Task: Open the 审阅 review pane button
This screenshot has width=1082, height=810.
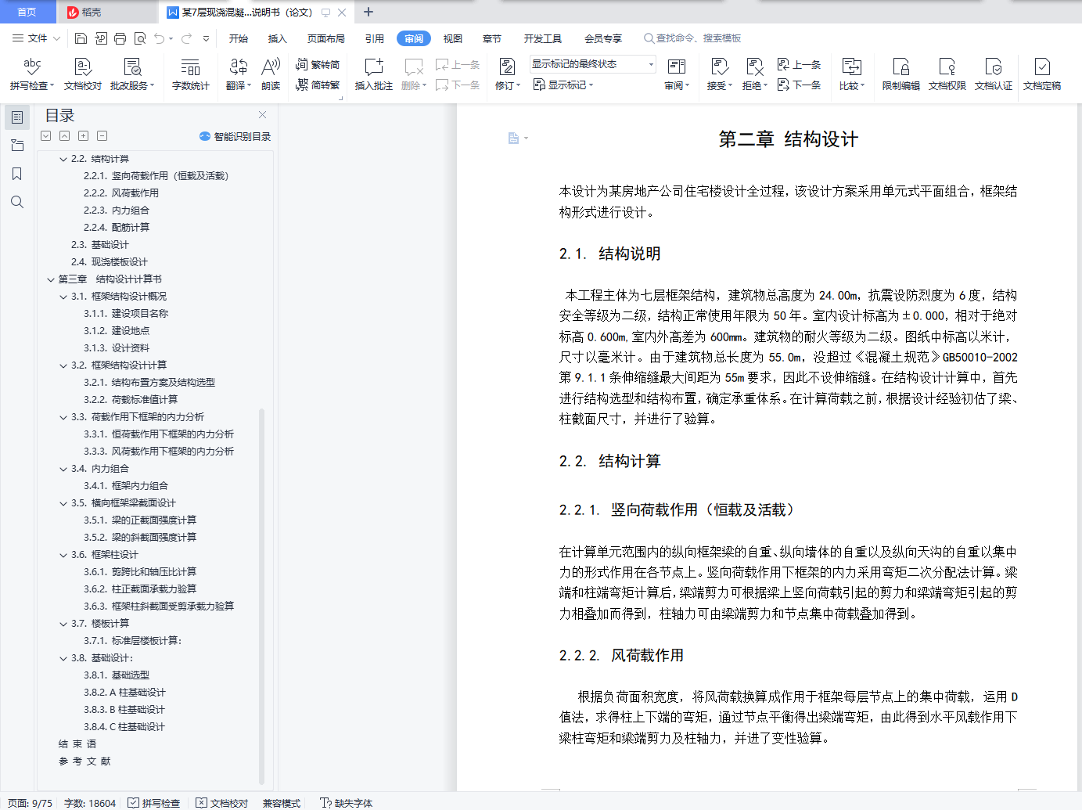Action: coord(677,74)
